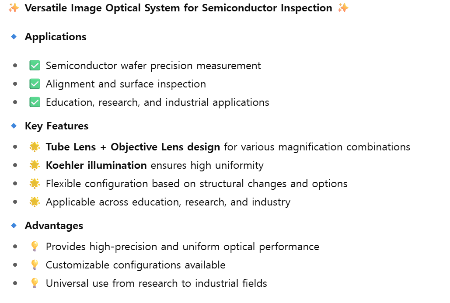Click the blue diamond beside Applications
Viewport: 450px width, 303px height.
coord(14,37)
